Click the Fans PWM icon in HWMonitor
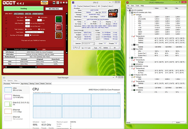The width and height of the screenshot is (188, 129). point(134,49)
